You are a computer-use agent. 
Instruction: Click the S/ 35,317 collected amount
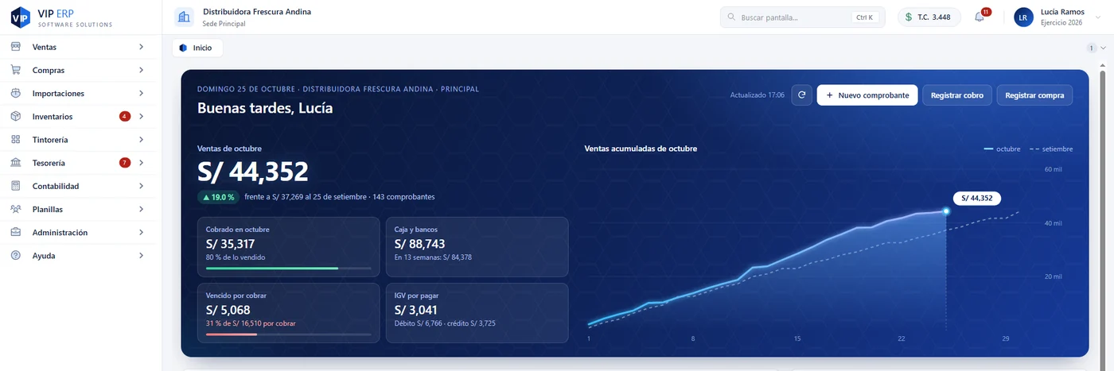click(230, 244)
